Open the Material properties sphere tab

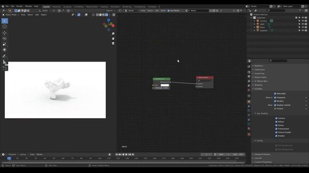pyautogui.click(x=249, y=129)
